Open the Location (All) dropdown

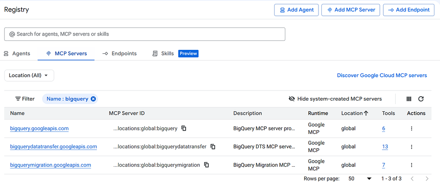(x=29, y=76)
